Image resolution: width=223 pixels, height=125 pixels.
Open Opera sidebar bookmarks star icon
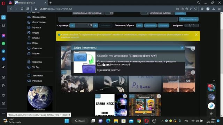[x=3, y=25]
